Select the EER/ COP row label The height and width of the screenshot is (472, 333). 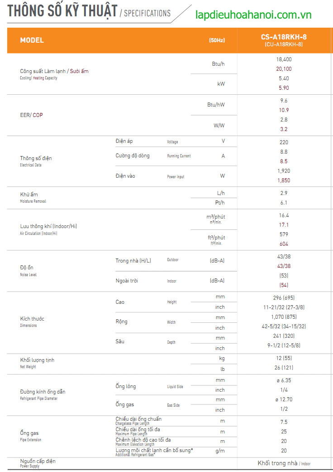32,115
